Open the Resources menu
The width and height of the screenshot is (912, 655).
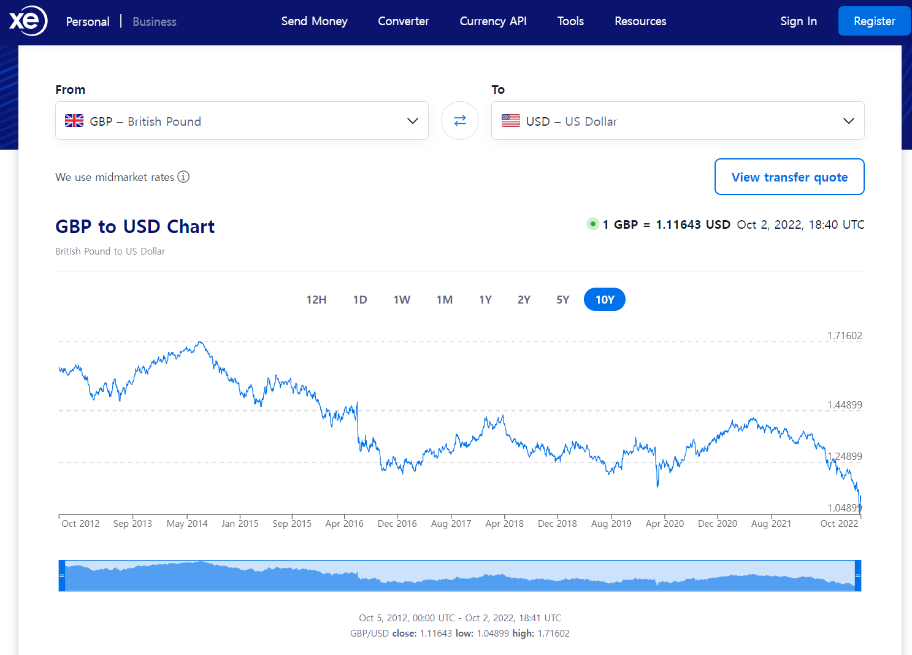tap(640, 21)
